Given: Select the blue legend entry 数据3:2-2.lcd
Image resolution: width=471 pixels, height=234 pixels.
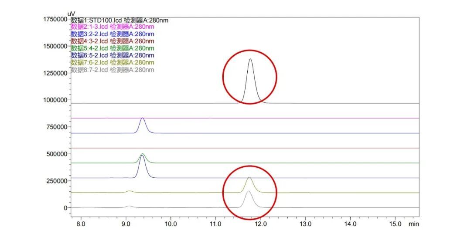Looking at the screenshot, I should pyautogui.click(x=113, y=34).
